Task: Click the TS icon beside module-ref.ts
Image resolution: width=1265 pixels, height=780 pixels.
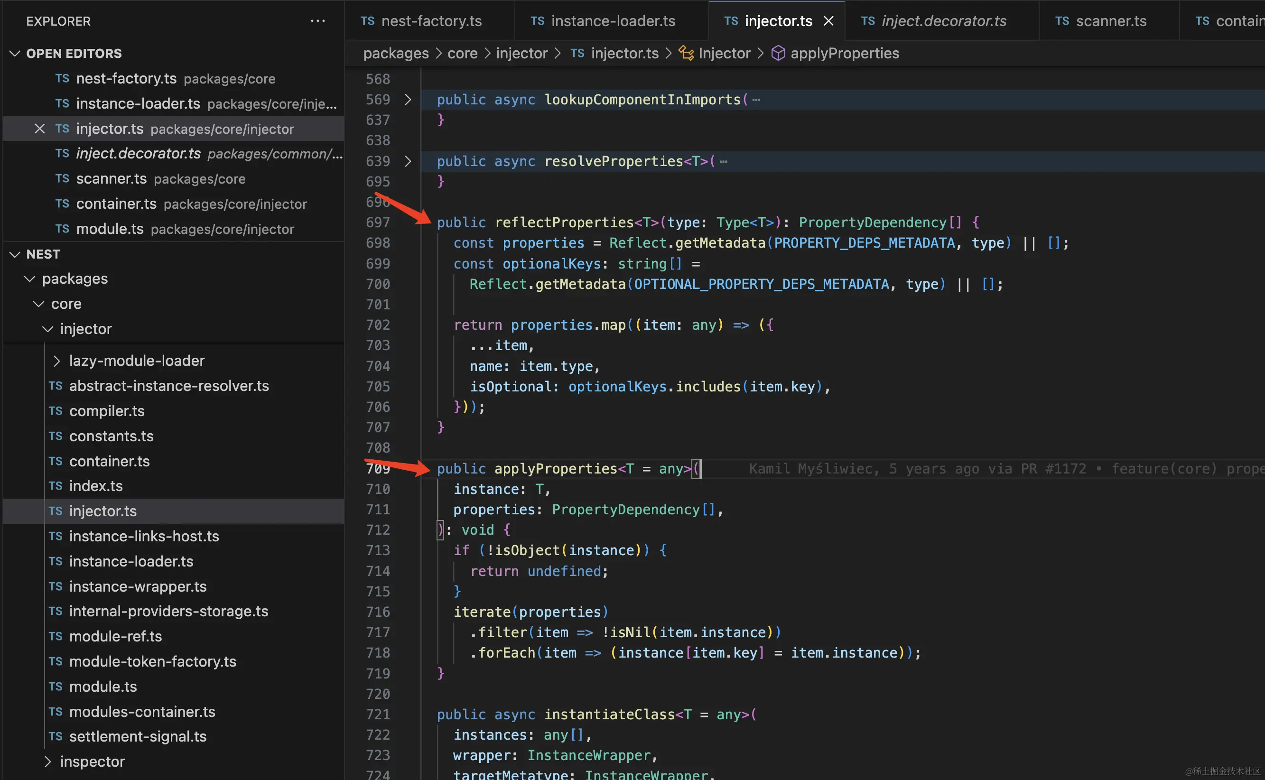Action: 56,637
